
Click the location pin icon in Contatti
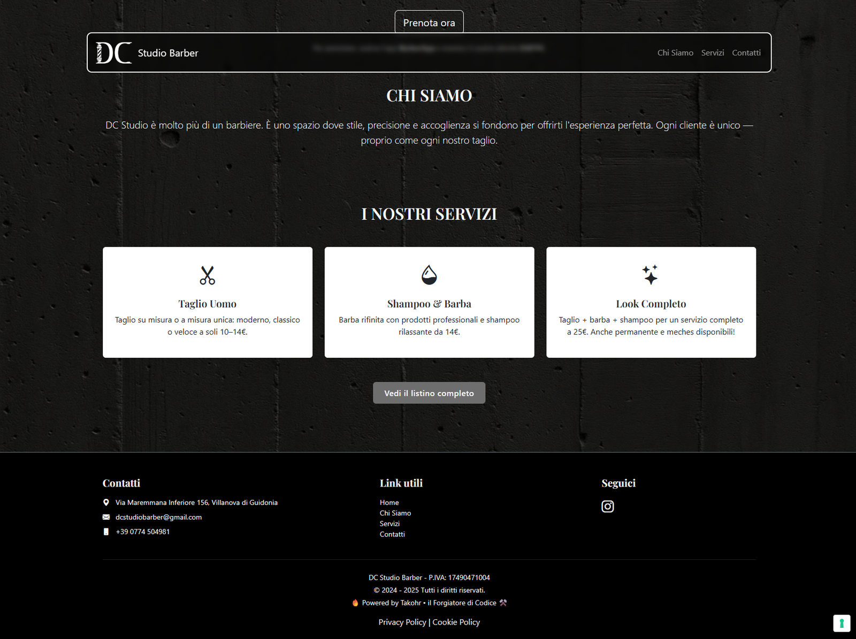[106, 502]
